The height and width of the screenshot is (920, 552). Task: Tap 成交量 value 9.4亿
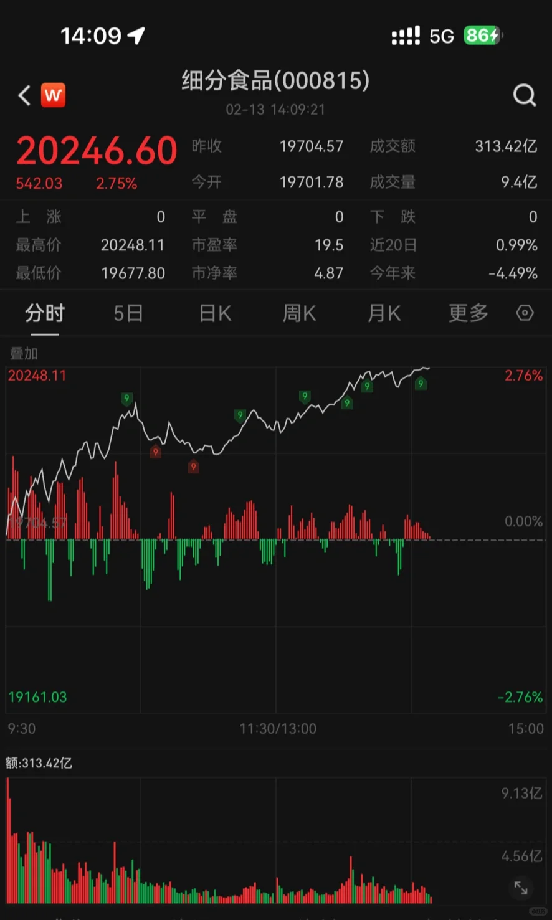pos(519,182)
